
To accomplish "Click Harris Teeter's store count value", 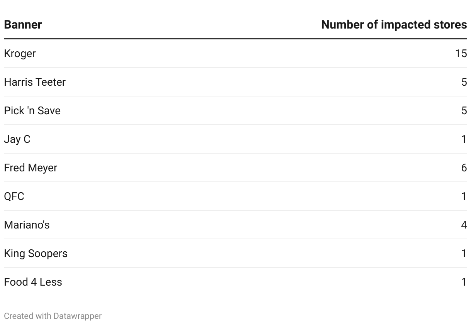I will pos(464,82).
